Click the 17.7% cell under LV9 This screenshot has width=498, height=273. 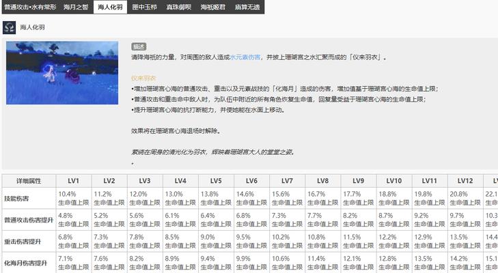click(358, 199)
